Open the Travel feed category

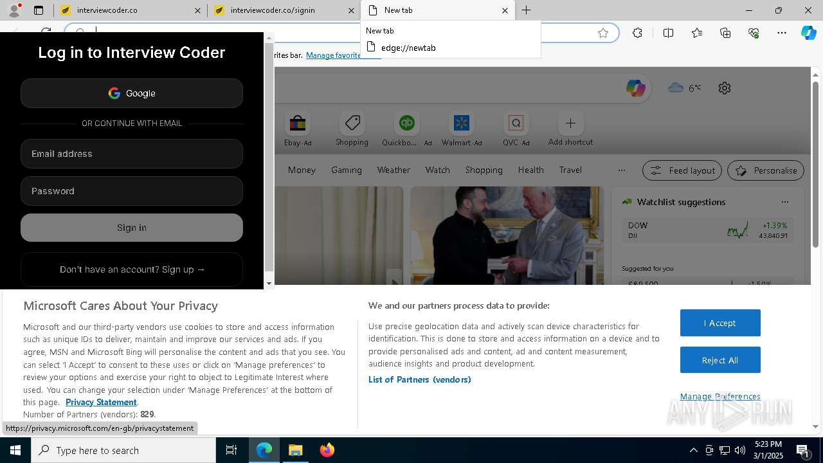coord(570,170)
